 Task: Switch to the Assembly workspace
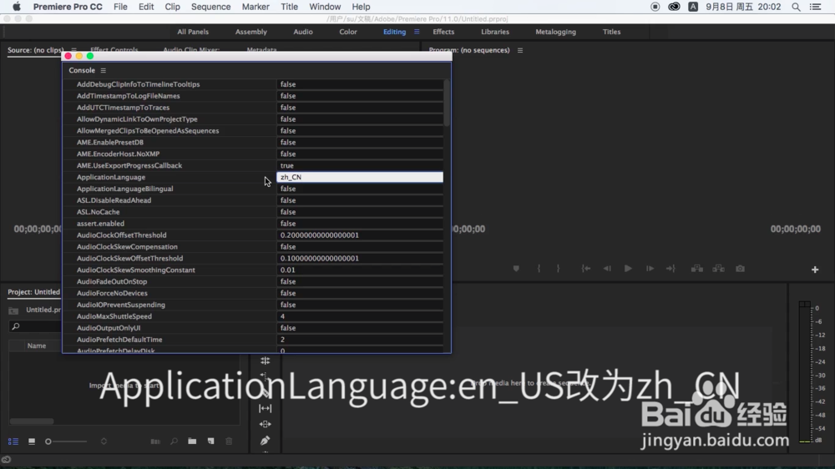250,32
